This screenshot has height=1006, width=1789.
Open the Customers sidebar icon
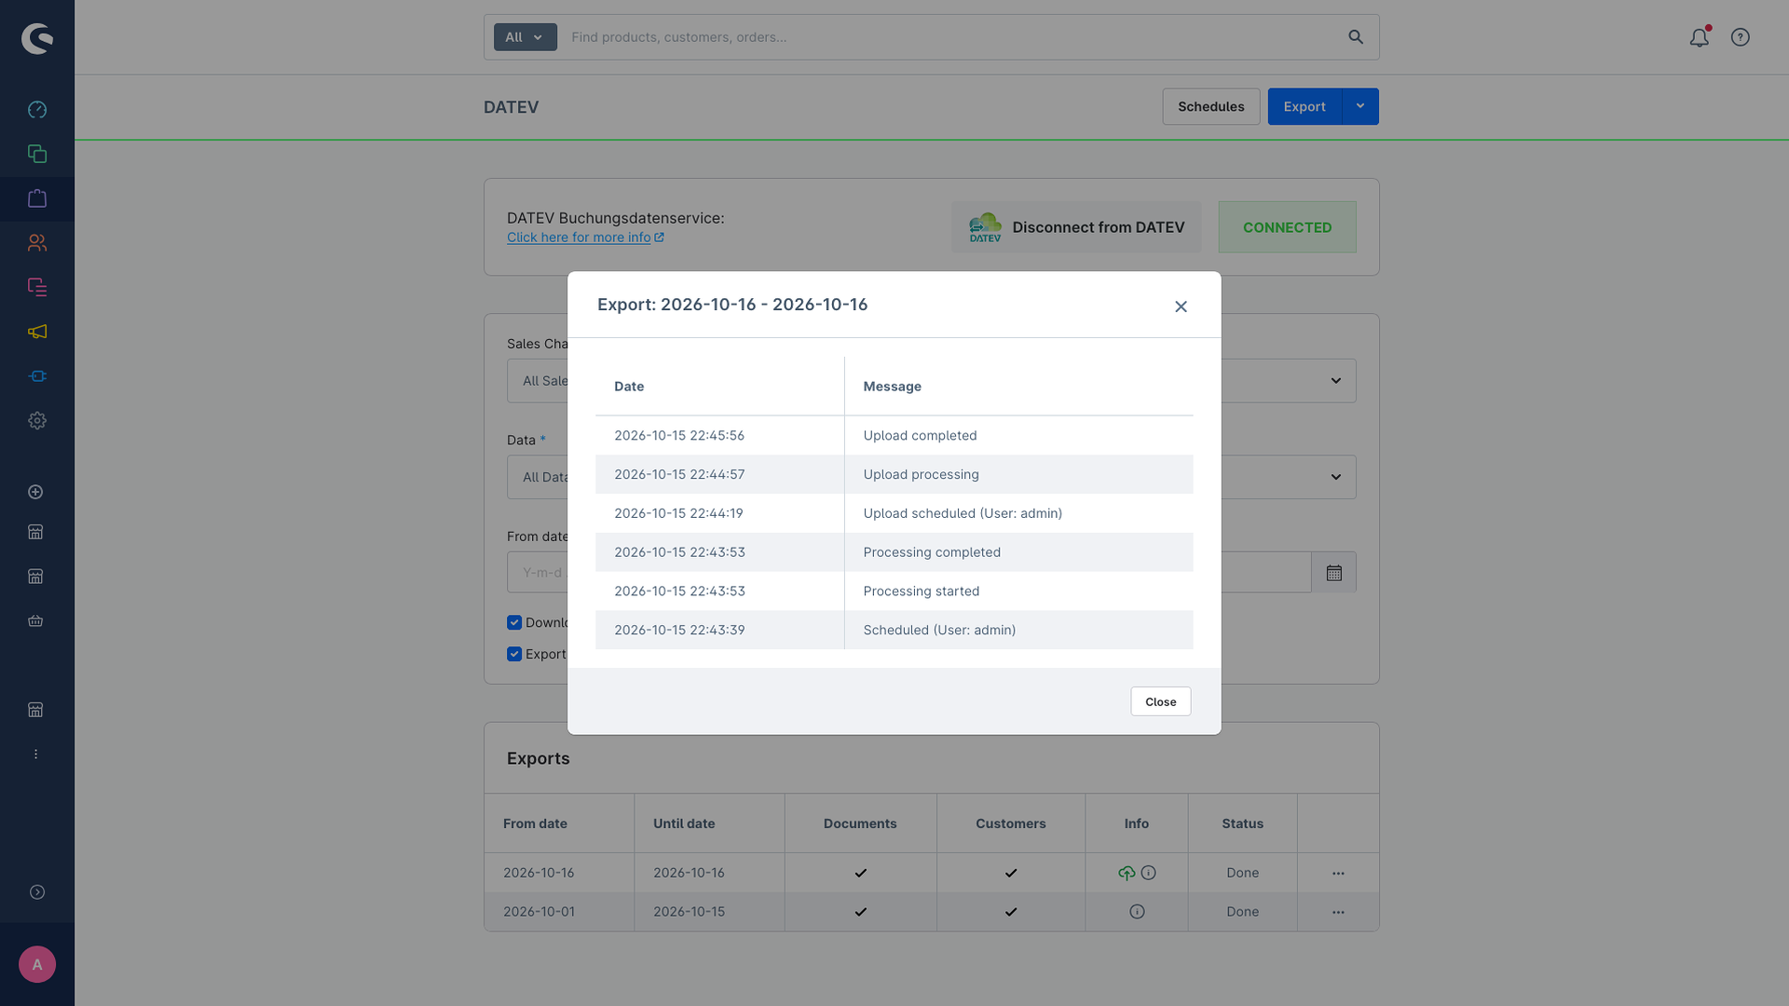37,243
